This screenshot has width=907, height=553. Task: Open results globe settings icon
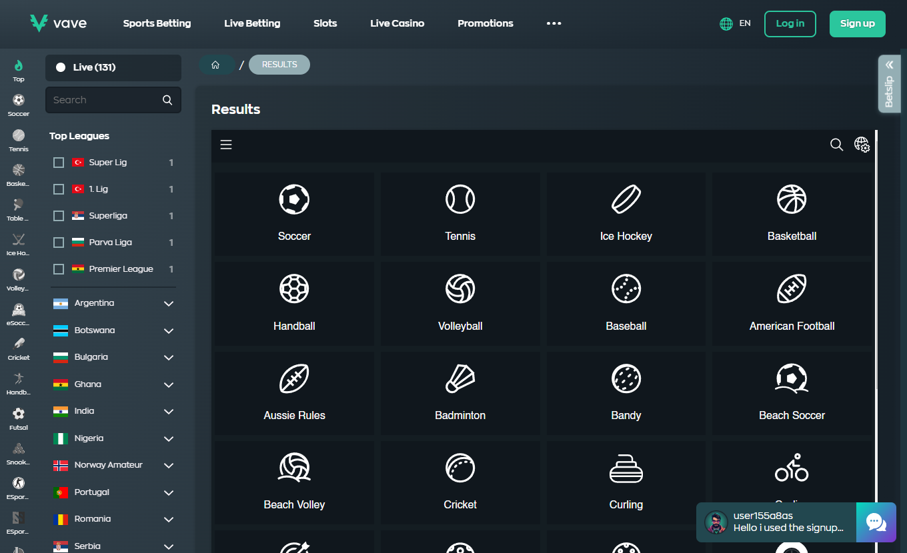click(862, 145)
